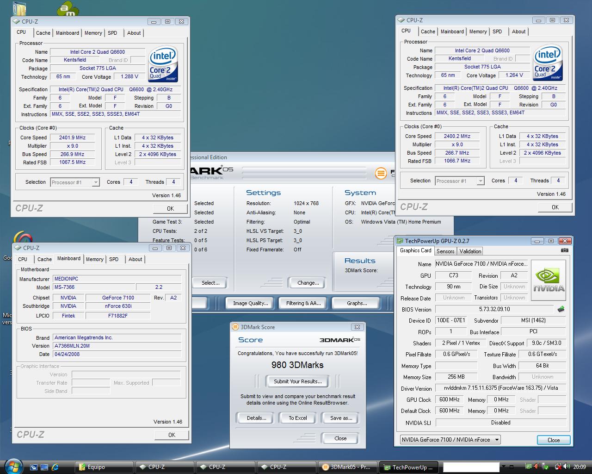Screen dimensions: 592x474
Task: Click BIOS Date value 04/24/2008
Action: coord(117,354)
